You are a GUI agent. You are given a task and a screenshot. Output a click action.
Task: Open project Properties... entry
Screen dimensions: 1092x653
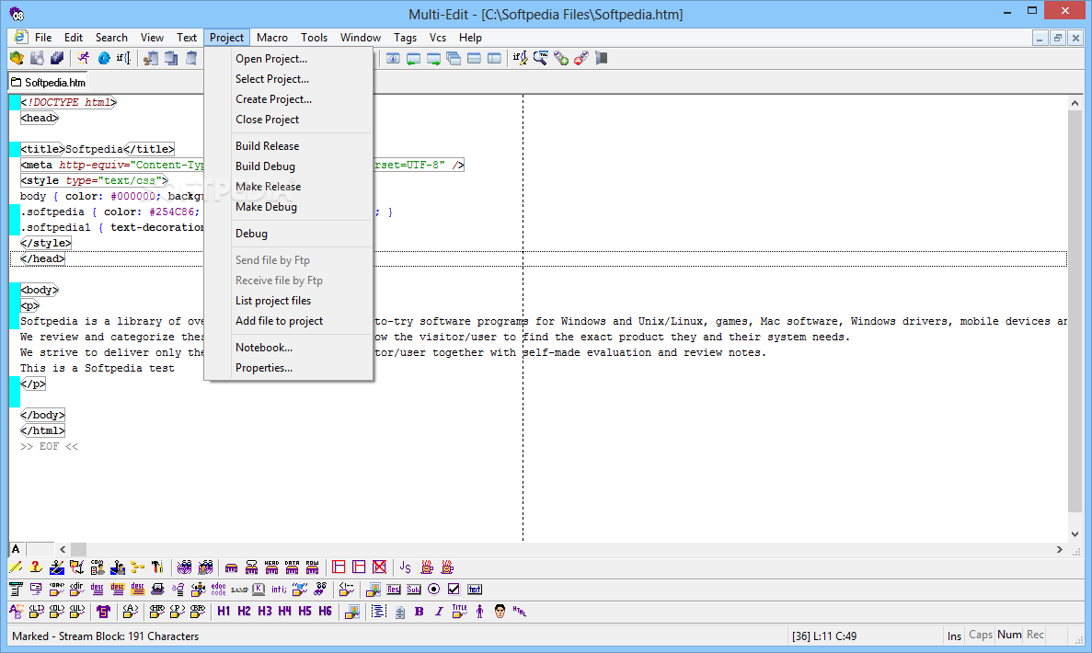coord(264,367)
